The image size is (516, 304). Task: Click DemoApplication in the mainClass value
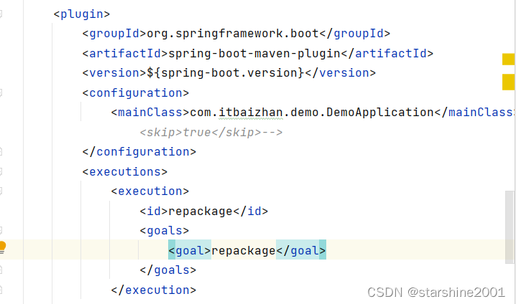pos(380,113)
